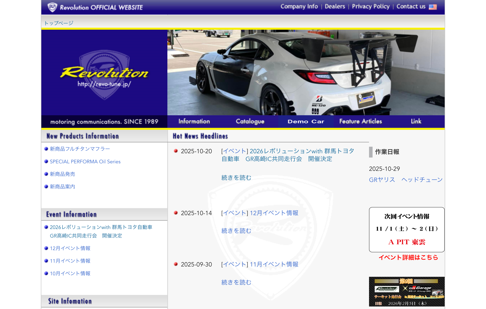This screenshot has width=486, height=309.
Task: Click the トップページ breadcrumb link
Action: (x=59, y=23)
